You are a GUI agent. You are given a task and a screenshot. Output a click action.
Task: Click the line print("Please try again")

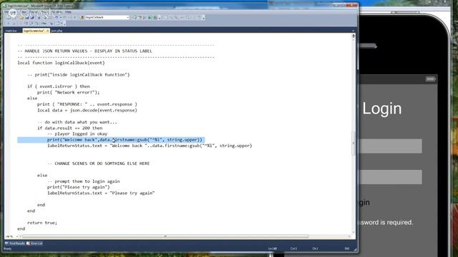[x=79, y=187]
